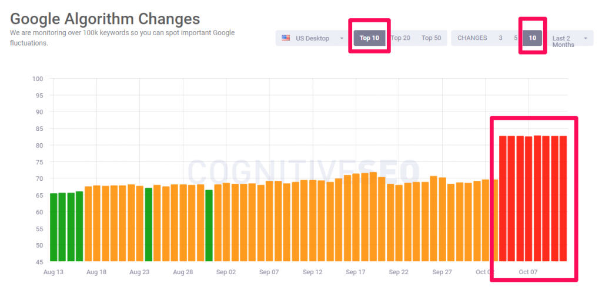
Task: Click the Sep 22 axis label
Action: (x=399, y=272)
